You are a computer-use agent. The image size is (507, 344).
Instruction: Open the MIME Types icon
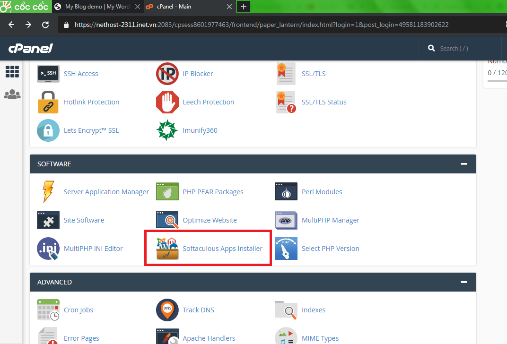pos(286,335)
